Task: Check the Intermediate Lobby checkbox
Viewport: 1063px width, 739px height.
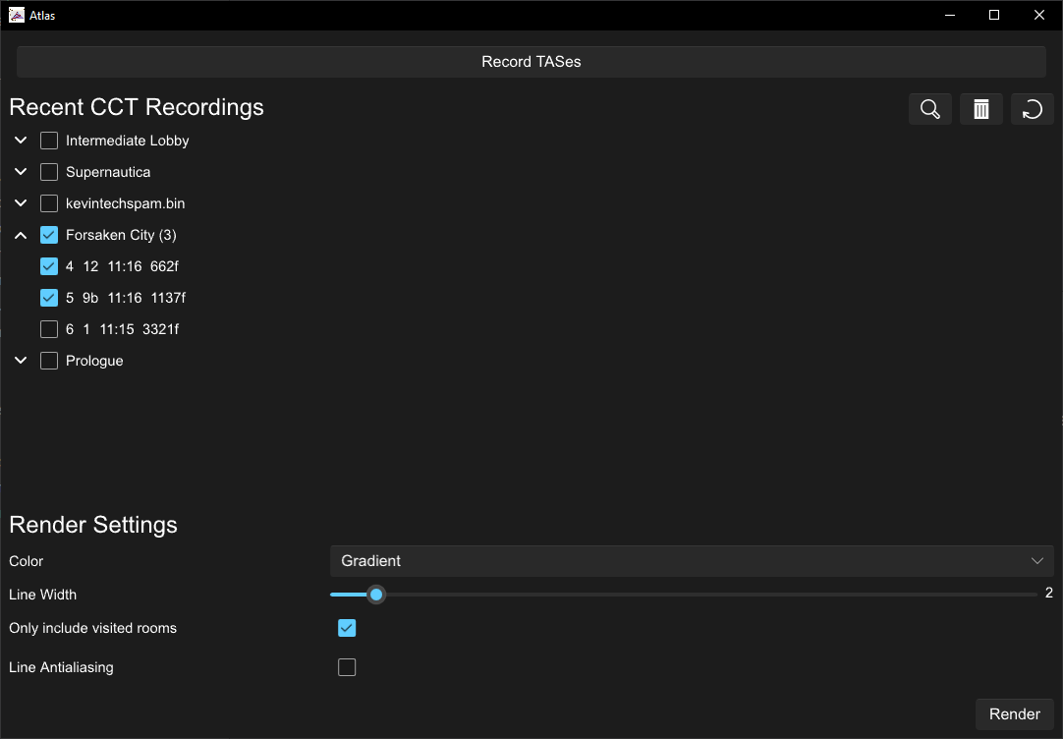Action: tap(49, 141)
